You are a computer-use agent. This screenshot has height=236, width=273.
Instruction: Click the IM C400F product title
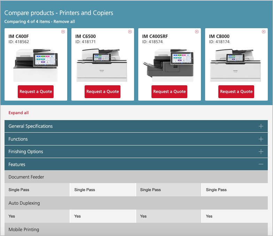(x=19, y=36)
